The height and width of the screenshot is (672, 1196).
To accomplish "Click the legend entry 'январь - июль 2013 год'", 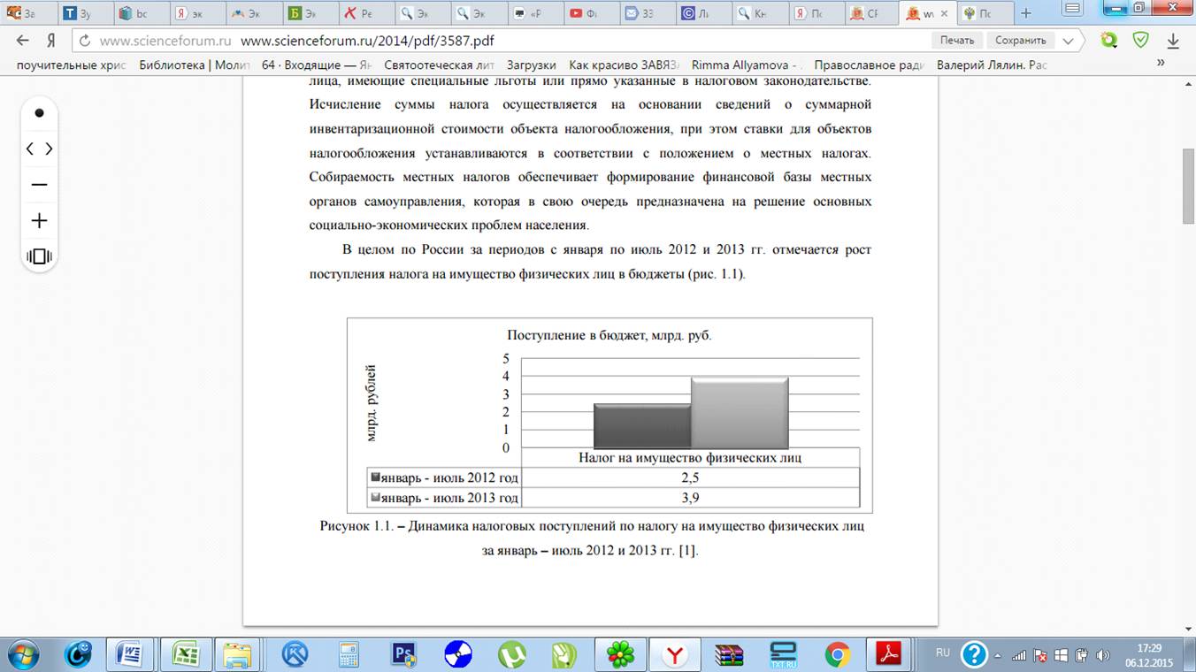I will (x=444, y=499).
